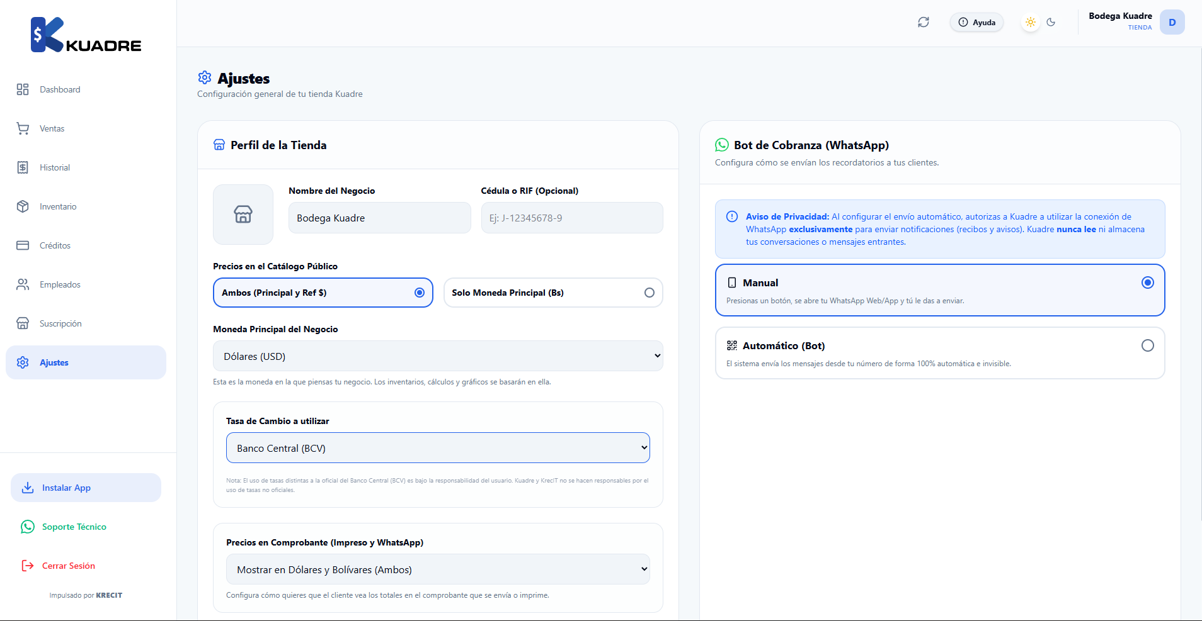Click the Ventas shopping cart icon

pyautogui.click(x=23, y=128)
